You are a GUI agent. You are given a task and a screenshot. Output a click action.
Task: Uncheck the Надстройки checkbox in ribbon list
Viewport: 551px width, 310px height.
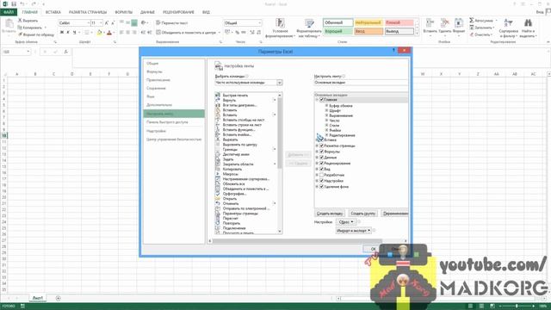click(321, 181)
